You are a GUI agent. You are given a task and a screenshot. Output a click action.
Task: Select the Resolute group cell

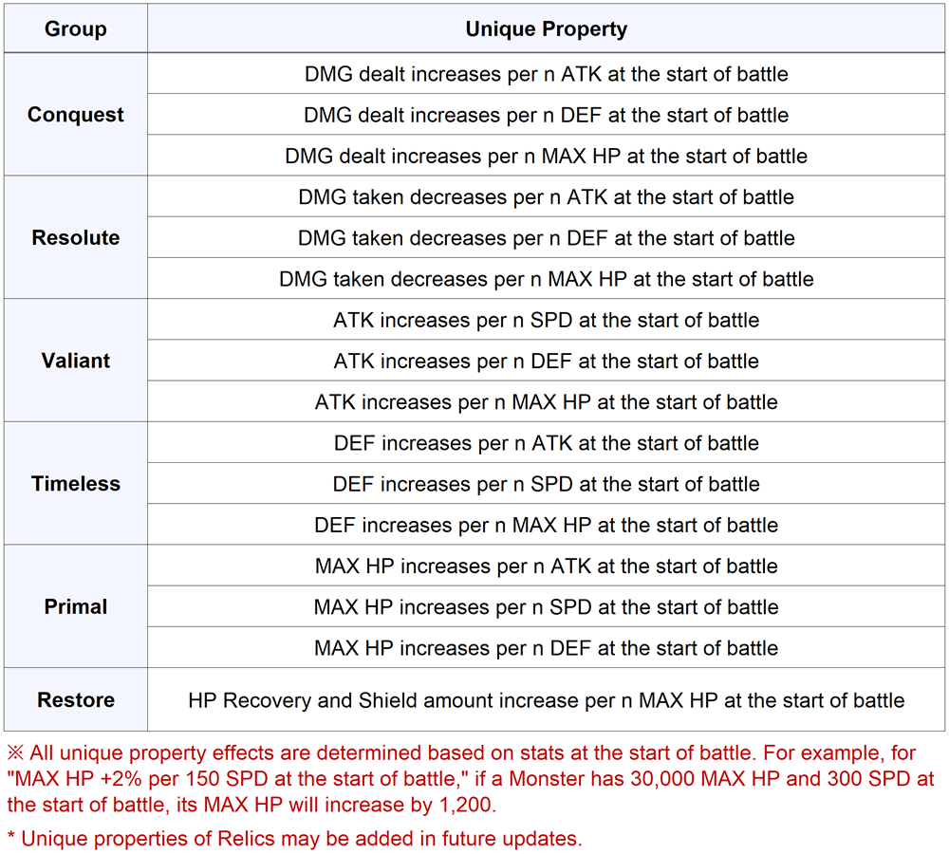(x=75, y=238)
